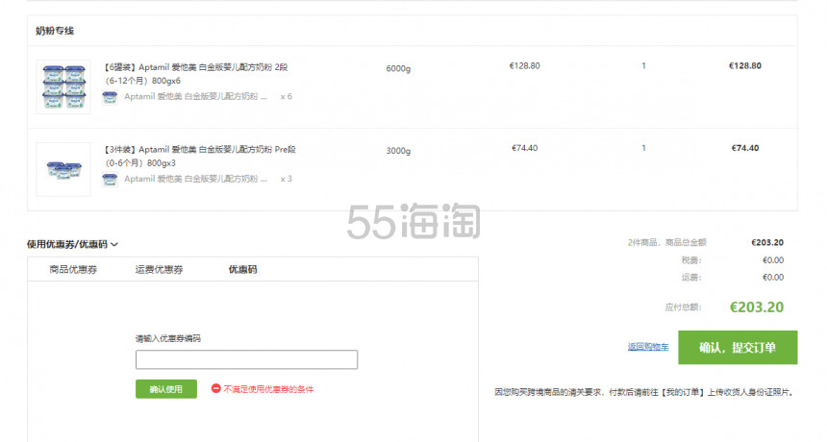Select the 优惠码 tab
This screenshot has width=827, height=442.
point(242,270)
